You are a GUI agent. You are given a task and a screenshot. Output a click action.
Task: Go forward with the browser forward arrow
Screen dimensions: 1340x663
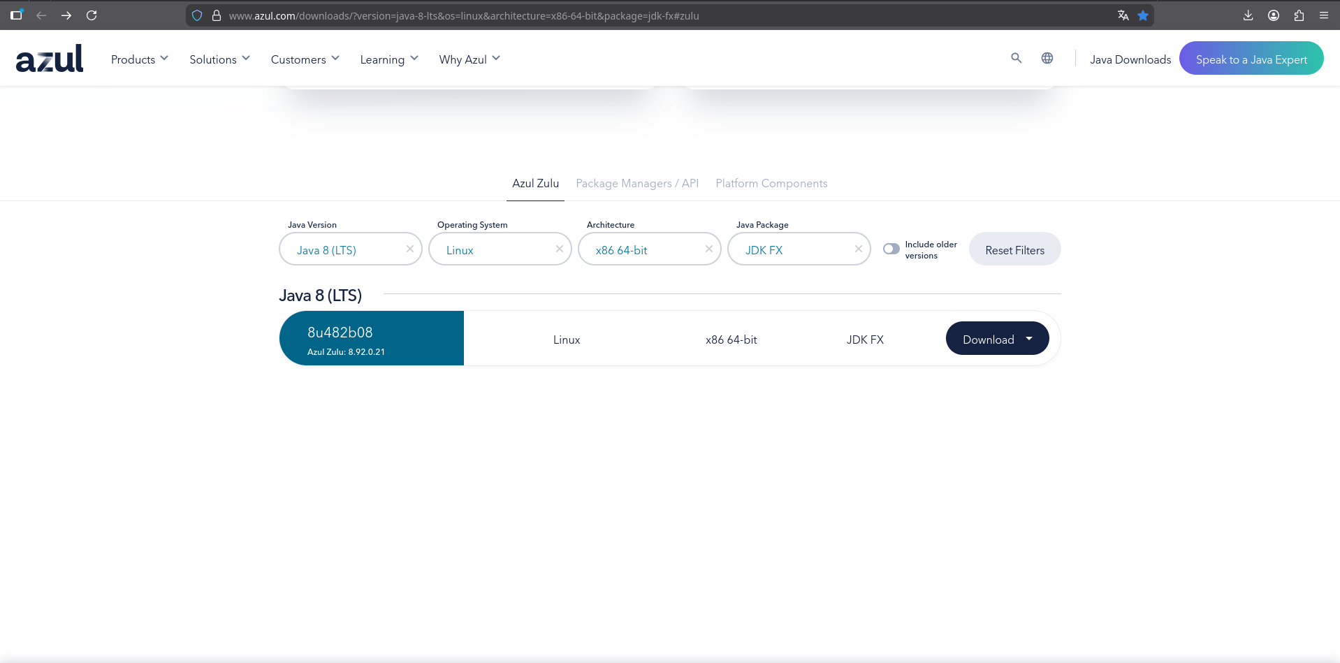(x=66, y=15)
